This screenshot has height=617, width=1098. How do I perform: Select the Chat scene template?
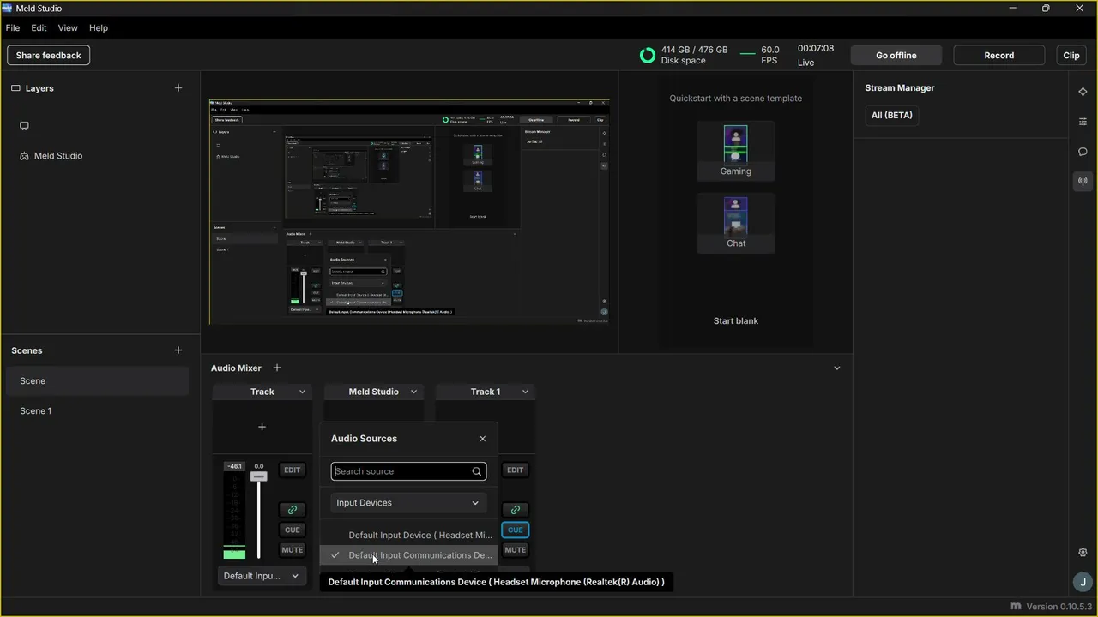tap(736, 224)
